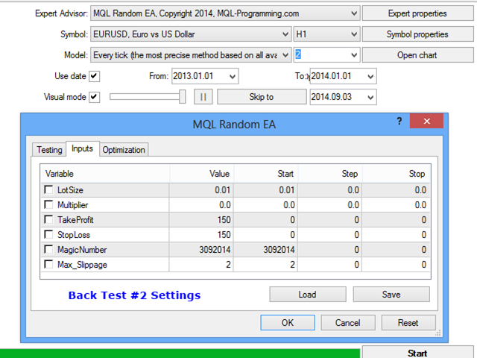Click the Symbol properties button

tap(417, 34)
